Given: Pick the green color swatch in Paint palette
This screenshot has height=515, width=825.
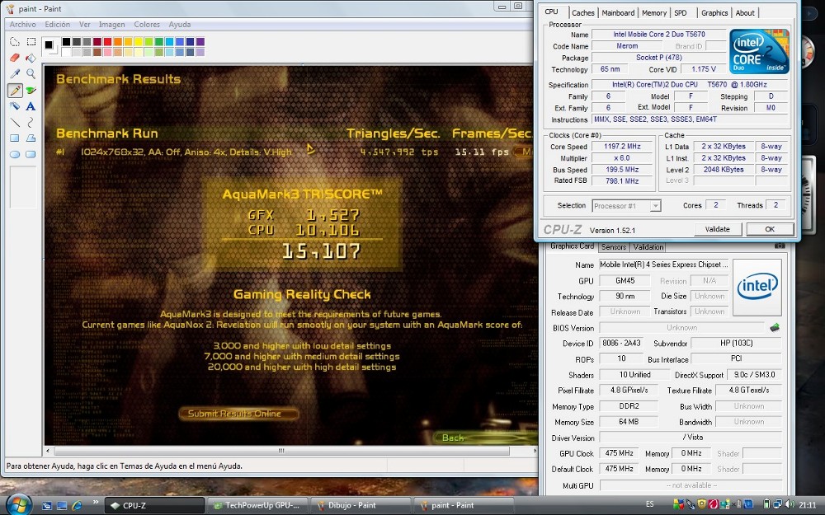Looking at the screenshot, I should tap(159, 41).
